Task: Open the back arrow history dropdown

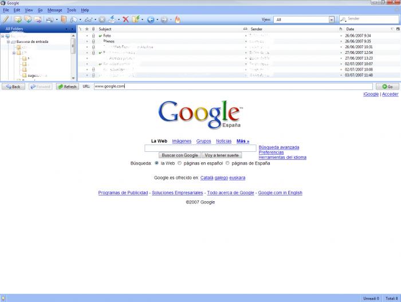Action: click(x=158, y=19)
